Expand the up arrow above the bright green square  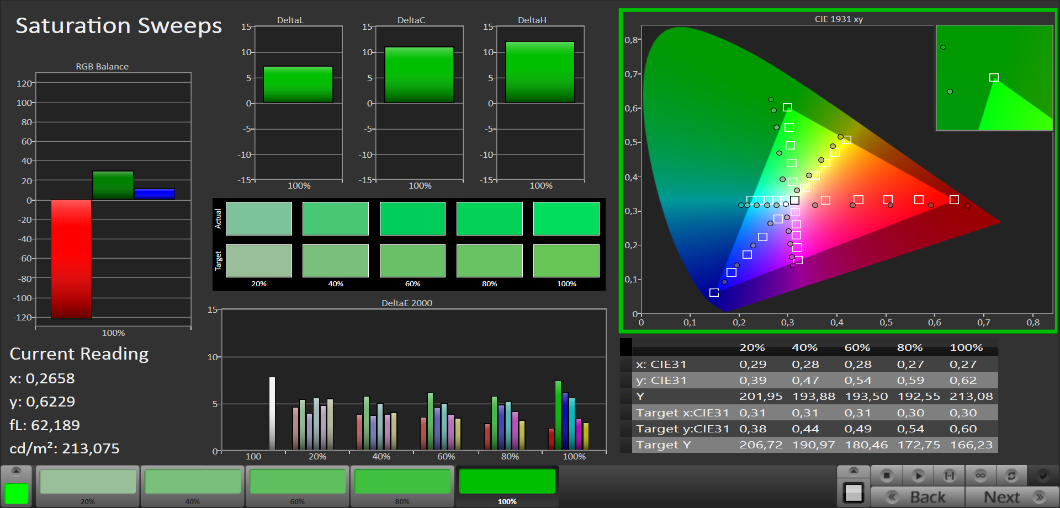point(16,471)
